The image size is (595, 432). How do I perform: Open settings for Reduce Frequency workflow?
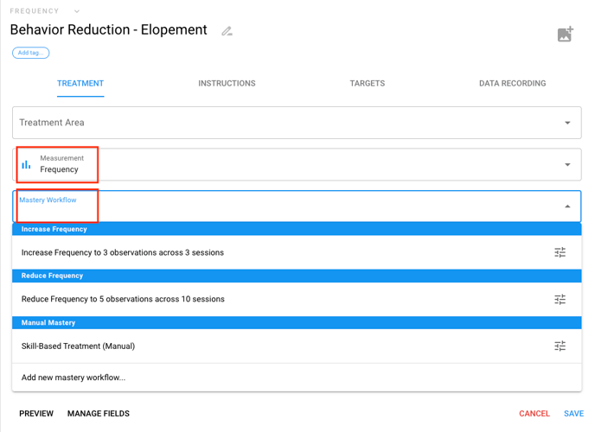tap(560, 299)
